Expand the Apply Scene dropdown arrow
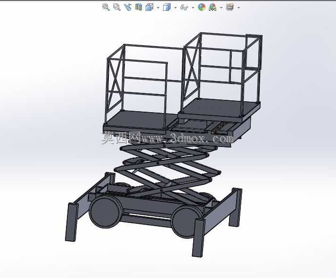The image size is (336, 278). click(221, 8)
